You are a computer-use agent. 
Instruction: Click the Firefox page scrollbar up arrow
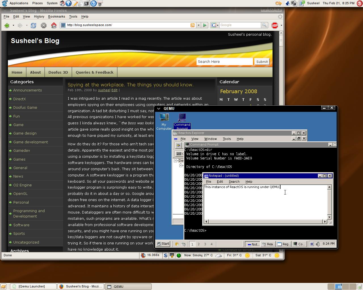coord(281,33)
